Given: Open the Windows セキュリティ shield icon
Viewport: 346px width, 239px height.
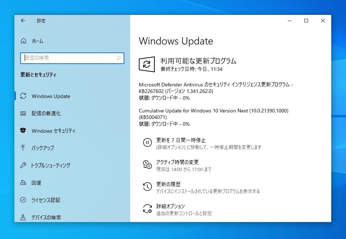Looking at the screenshot, I should [x=23, y=131].
